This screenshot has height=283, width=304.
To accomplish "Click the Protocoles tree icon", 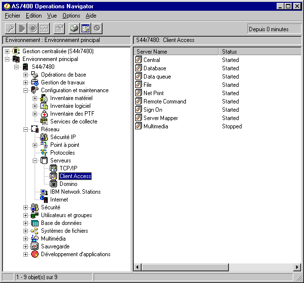I will click(44, 153).
